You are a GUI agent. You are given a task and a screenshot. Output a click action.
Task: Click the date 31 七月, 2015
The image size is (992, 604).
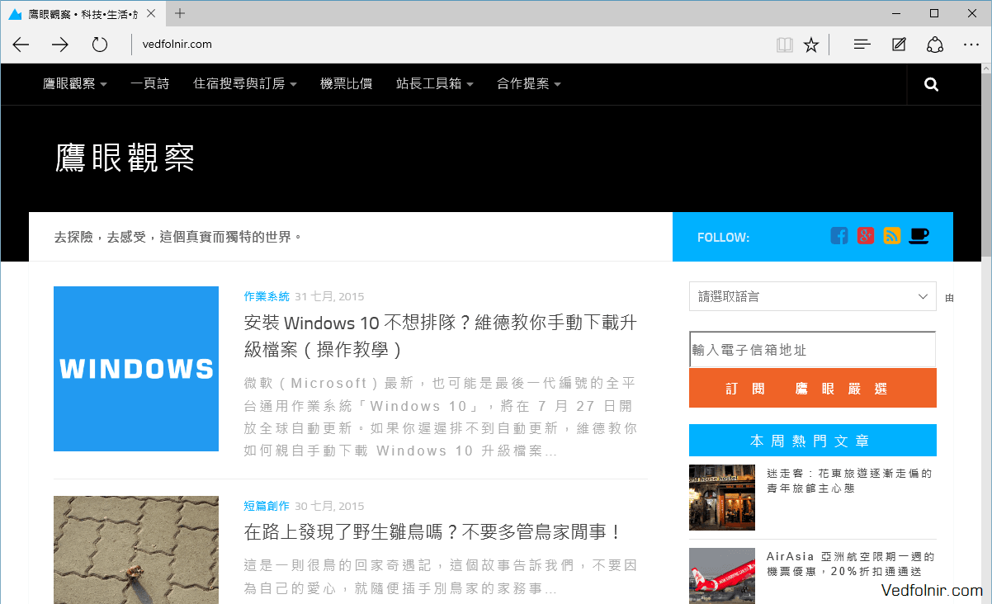pyautogui.click(x=329, y=296)
